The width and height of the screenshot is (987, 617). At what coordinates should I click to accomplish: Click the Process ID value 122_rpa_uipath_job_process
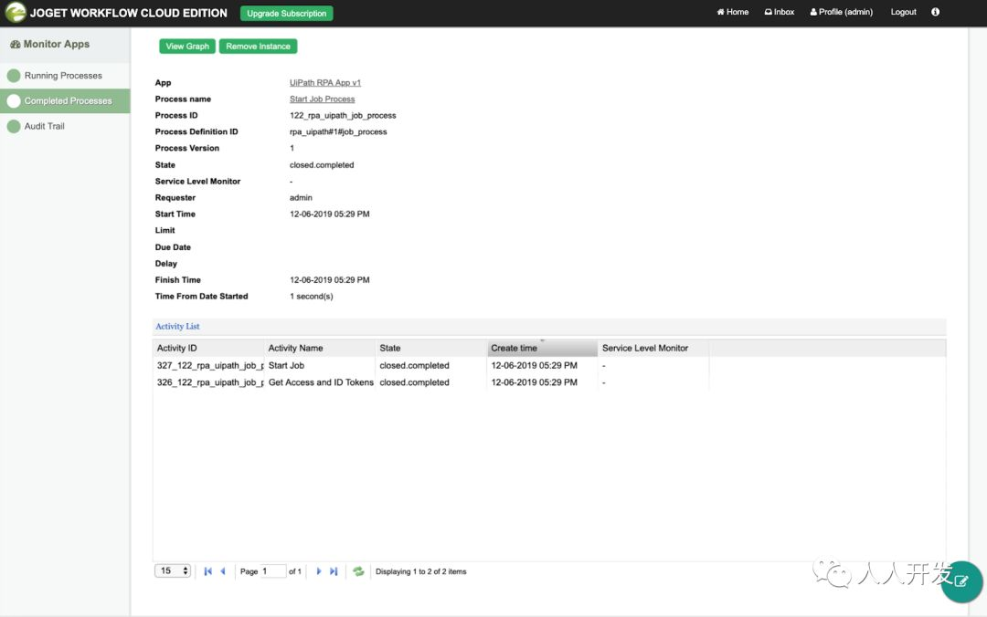(x=343, y=116)
